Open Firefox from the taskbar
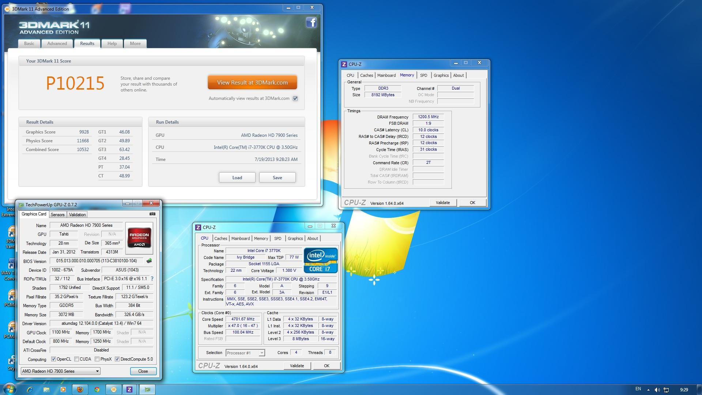 (80, 390)
